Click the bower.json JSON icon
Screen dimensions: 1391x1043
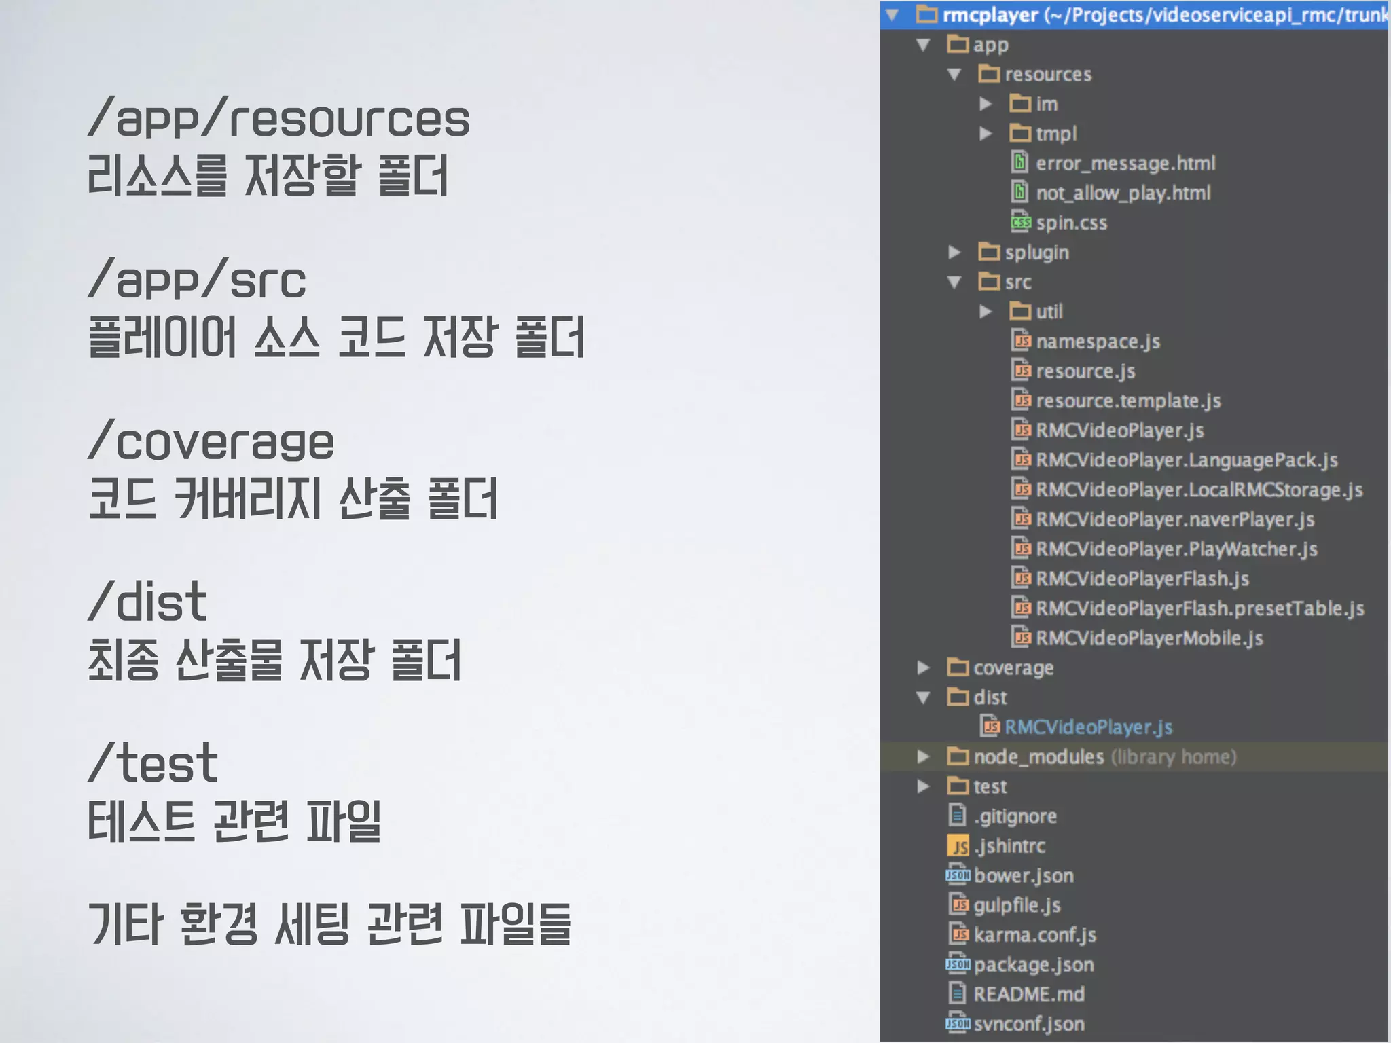click(958, 875)
